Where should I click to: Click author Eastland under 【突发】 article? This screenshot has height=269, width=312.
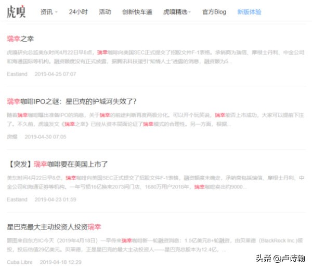17,199
